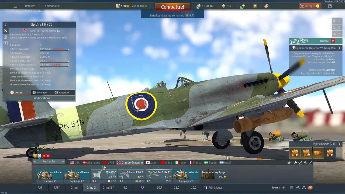Expand the second collapsed right side panel
Viewport: 345px width, 194px height.
337,27
